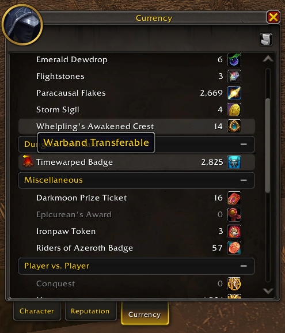Click the Whelpling's Awakened Crest icon

click(234, 126)
